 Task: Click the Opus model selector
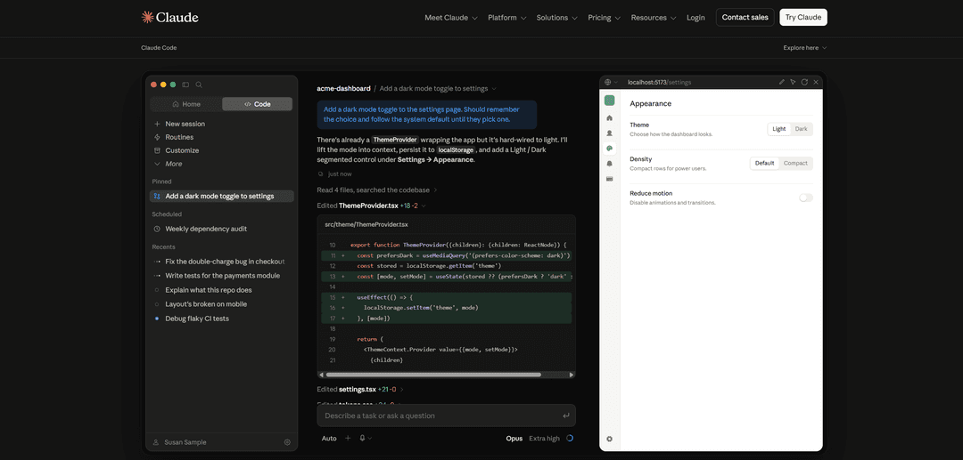pos(514,438)
